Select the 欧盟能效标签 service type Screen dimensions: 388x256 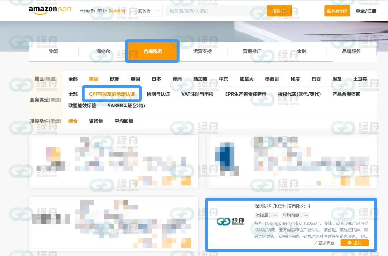[82, 106]
